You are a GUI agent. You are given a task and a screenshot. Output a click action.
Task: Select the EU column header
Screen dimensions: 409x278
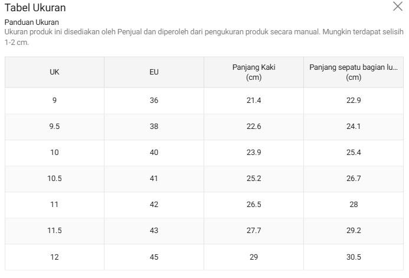click(x=154, y=72)
